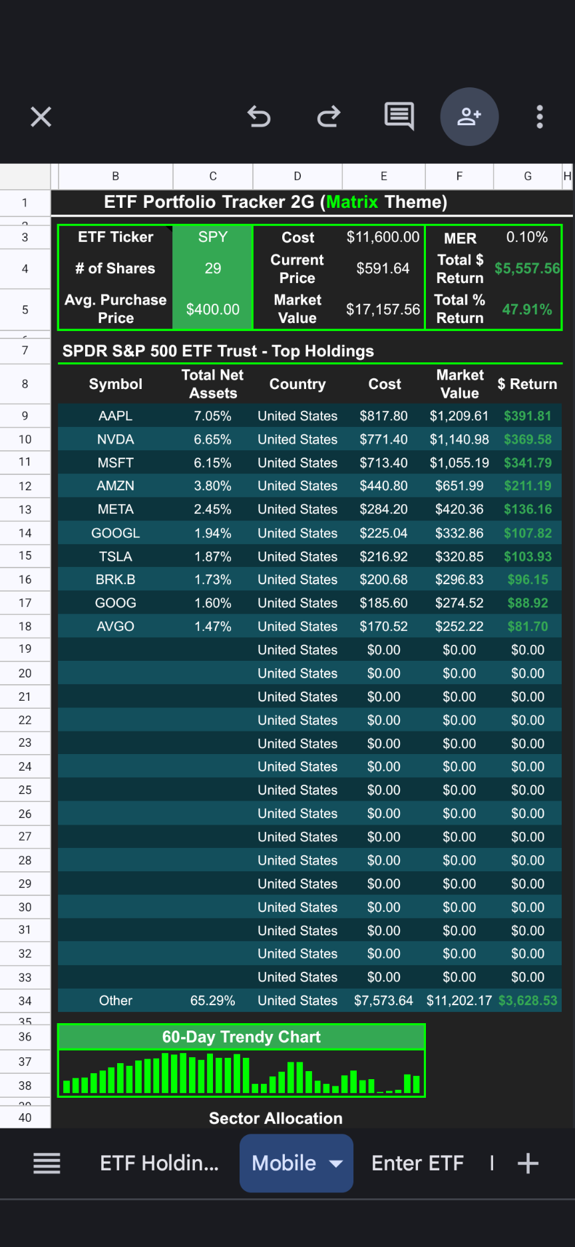Select the AMZN symbol cell
575x1247 pixels.
point(116,486)
